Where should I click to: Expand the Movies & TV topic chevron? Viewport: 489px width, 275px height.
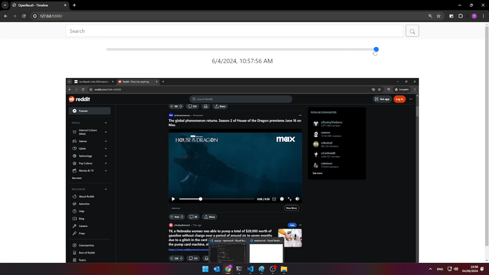(106, 171)
